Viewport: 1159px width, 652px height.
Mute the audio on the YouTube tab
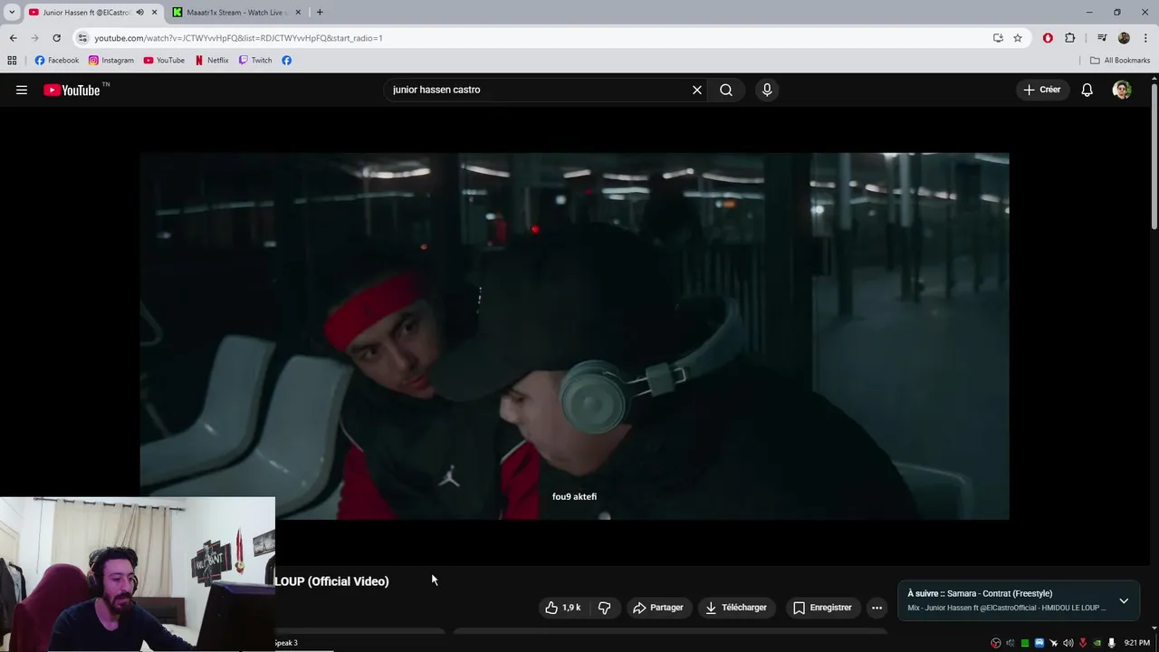pos(139,13)
